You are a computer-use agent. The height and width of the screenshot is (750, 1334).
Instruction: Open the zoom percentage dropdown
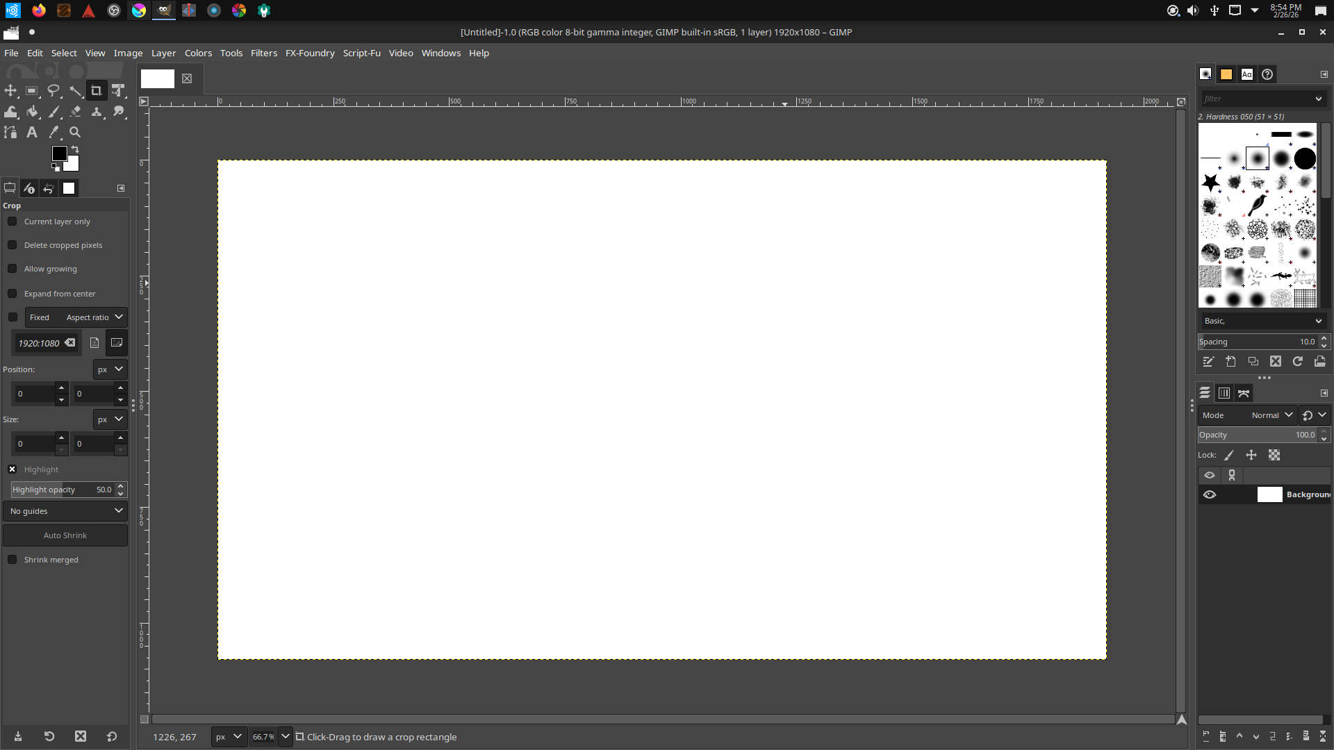tap(285, 737)
